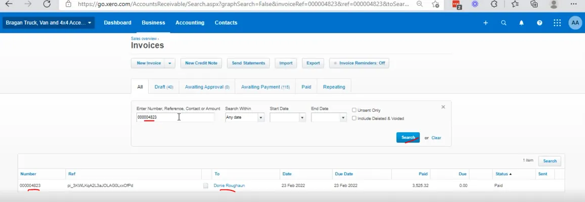Click the Send Statements button
The width and height of the screenshot is (585, 202).
click(248, 63)
